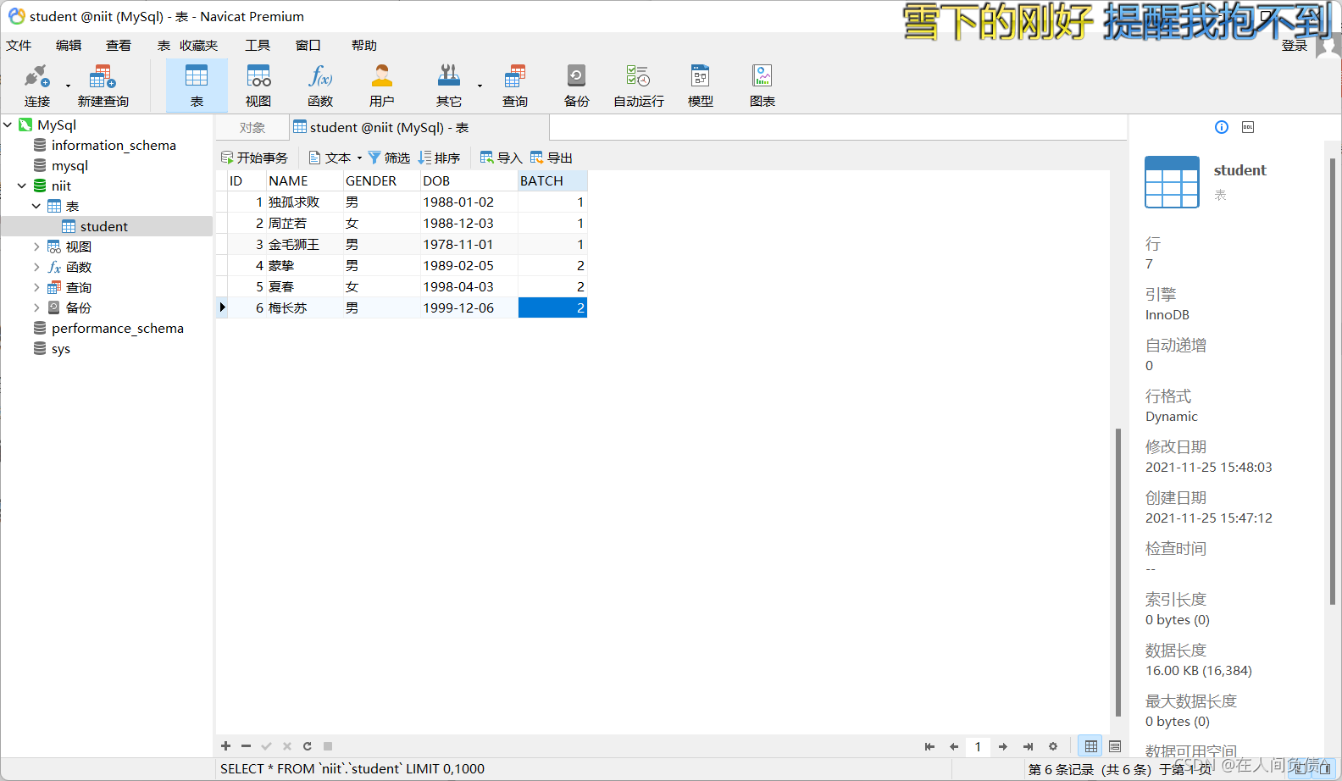
Task: Open the 图表 Charts toolbar icon
Action: (x=762, y=86)
